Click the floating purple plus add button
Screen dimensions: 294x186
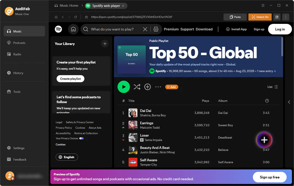coord(264,140)
